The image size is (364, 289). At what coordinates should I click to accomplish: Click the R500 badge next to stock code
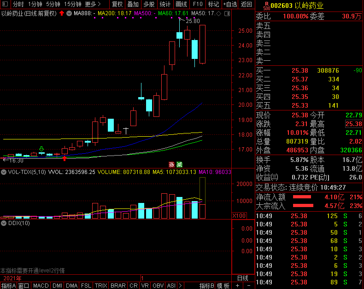[x=266, y=6]
